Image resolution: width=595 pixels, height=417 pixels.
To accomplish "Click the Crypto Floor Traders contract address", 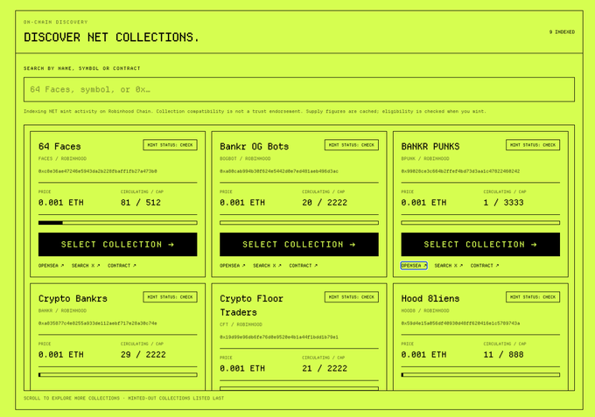I will (279, 337).
